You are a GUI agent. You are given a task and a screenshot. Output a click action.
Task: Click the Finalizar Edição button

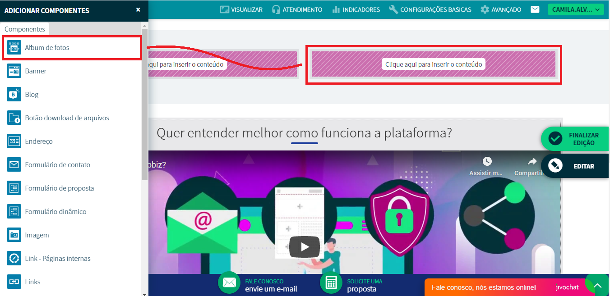pos(575,139)
